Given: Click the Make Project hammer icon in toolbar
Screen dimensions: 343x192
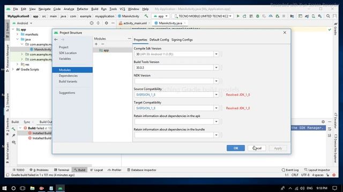Looking at the screenshot, I should [146, 16].
